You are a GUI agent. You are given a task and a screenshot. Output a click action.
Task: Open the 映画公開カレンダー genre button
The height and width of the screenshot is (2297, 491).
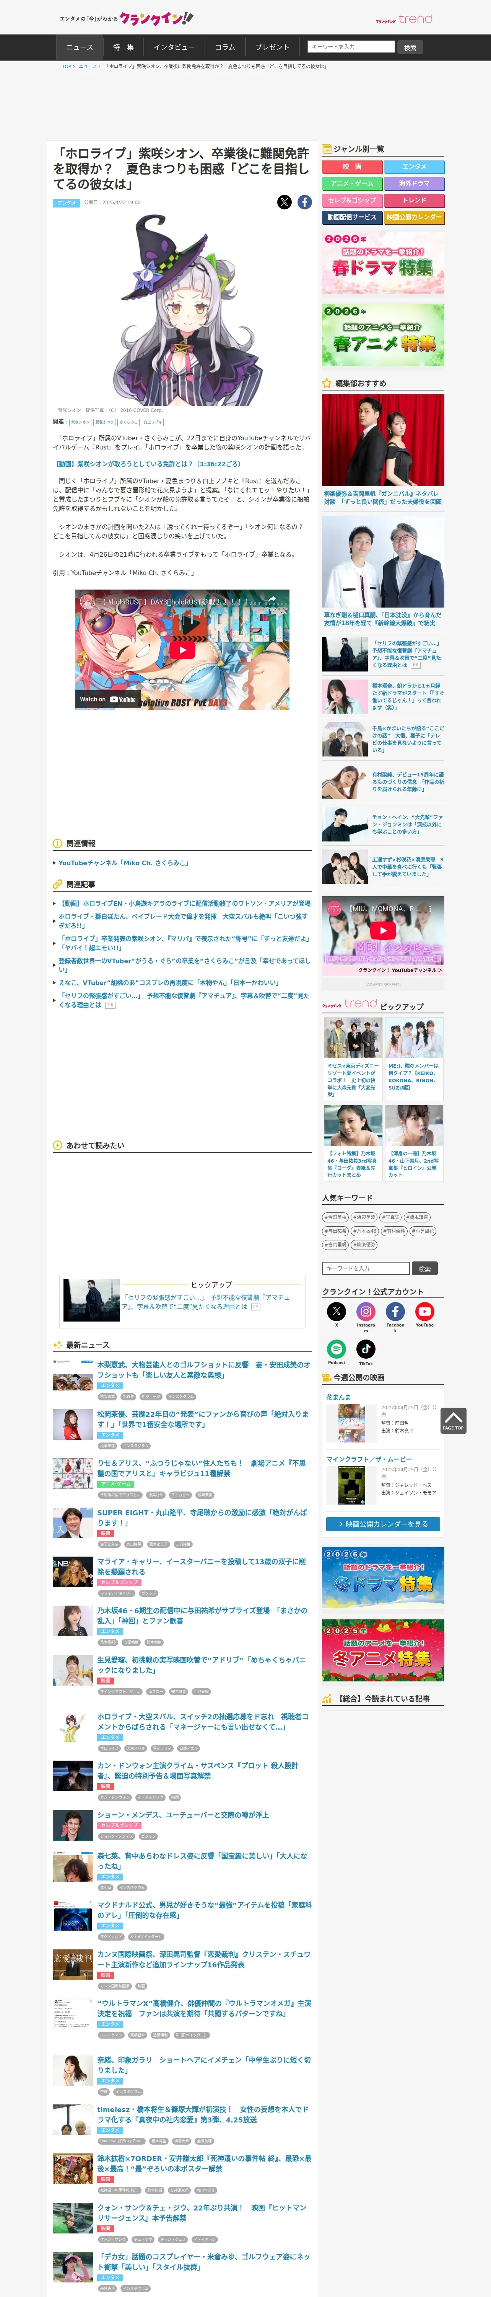[x=415, y=217]
